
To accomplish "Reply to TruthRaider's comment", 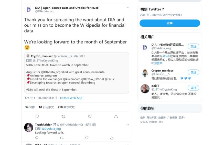I will (x=37, y=138).
